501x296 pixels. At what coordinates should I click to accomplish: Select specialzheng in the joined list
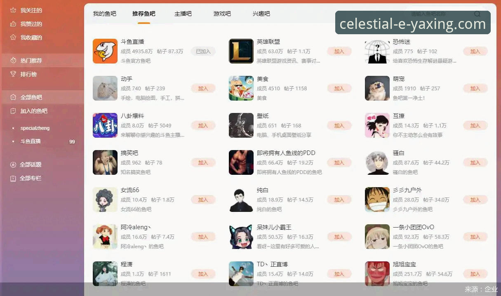[x=35, y=128]
